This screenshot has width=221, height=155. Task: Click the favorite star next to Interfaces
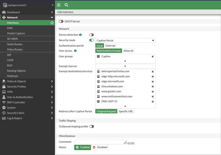(52, 23)
